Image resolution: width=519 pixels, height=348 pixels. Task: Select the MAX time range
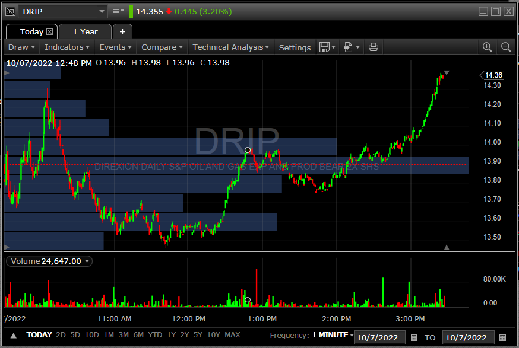232,335
